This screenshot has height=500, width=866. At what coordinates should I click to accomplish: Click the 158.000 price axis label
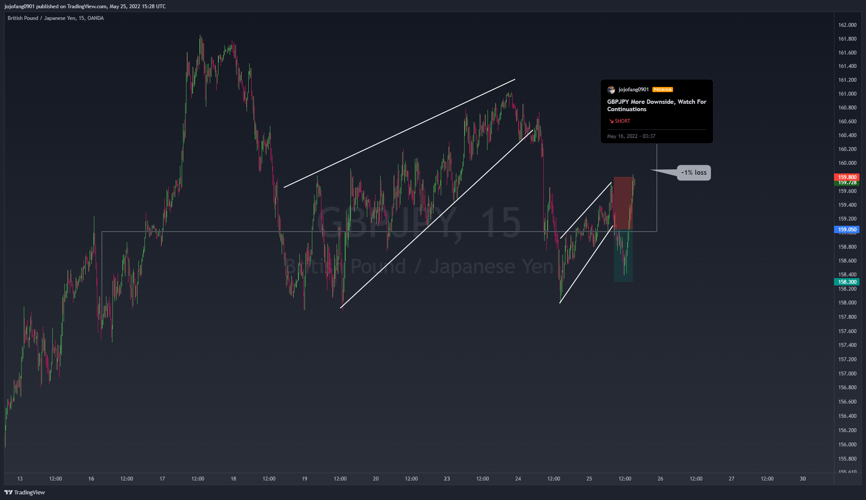[x=847, y=303]
